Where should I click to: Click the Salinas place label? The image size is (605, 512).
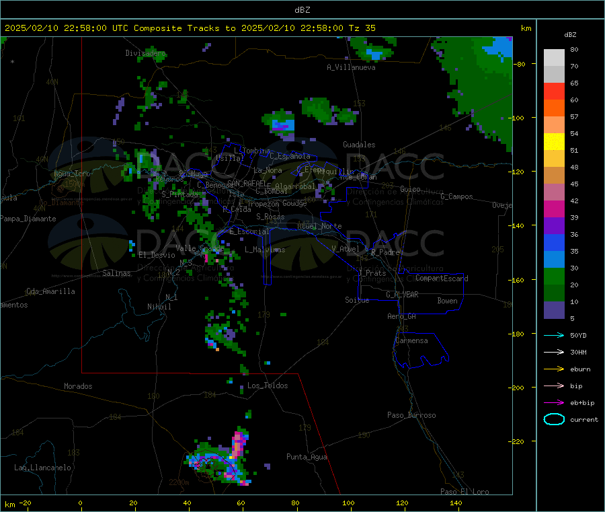pos(116,273)
